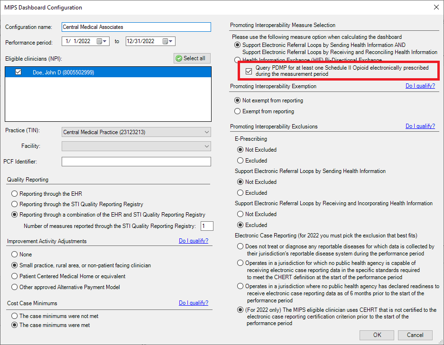Click the Select all button

coord(192,58)
